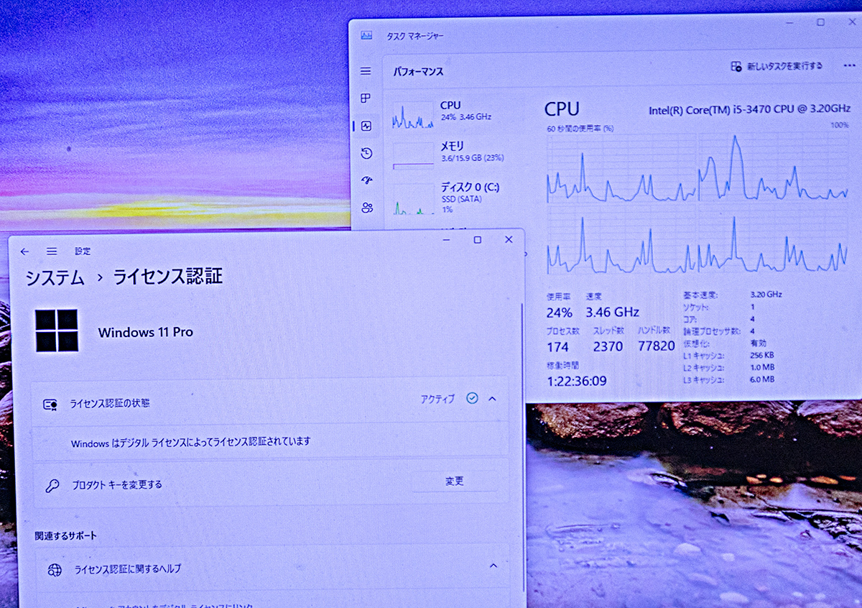
Task: Open the Startup apps page icon
Action: click(366, 180)
